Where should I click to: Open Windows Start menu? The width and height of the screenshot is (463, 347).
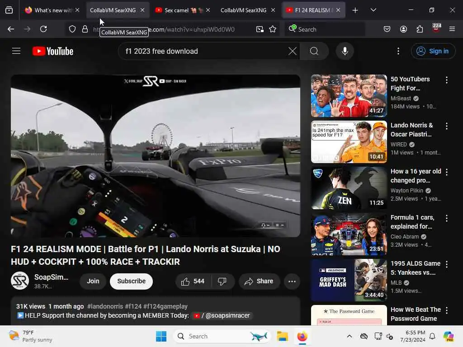(161, 336)
